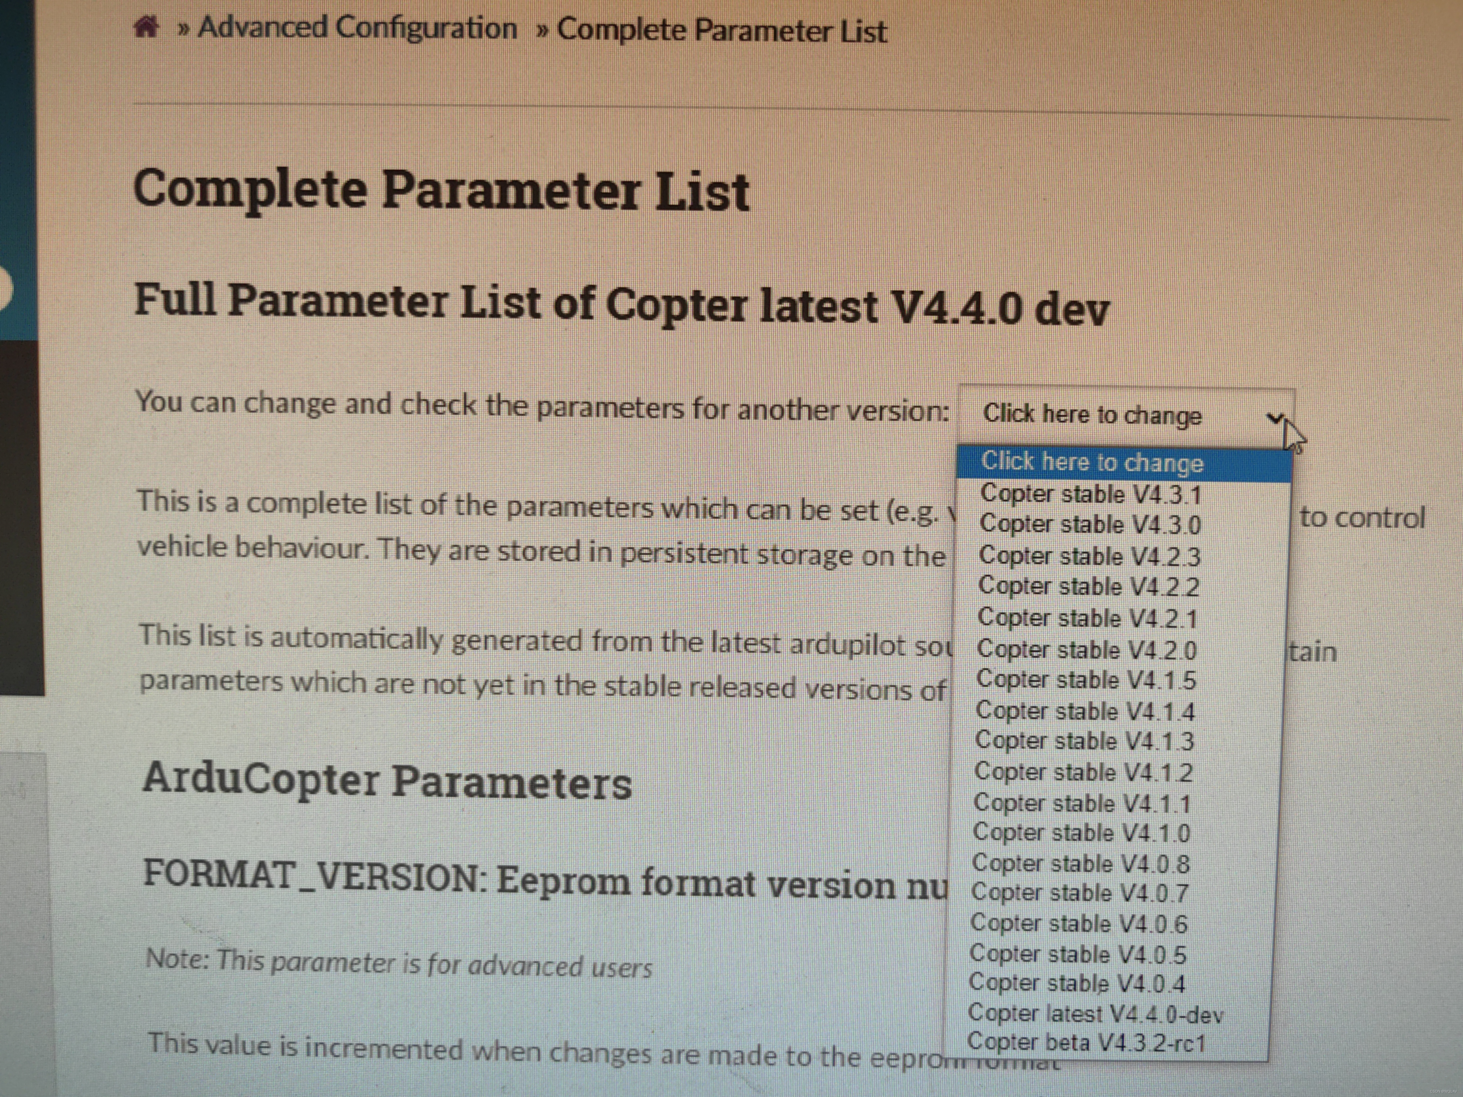Image resolution: width=1463 pixels, height=1097 pixels.
Task: Choose Copter stable V4.0.6 option
Action: pyautogui.click(x=1079, y=924)
